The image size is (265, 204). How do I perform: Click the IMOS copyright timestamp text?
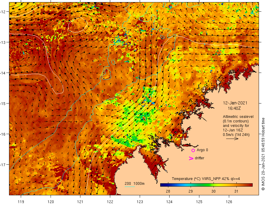(x=263, y=154)
